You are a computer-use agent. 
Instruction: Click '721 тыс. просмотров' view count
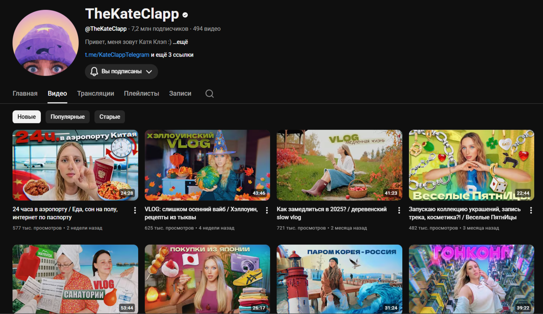point(301,228)
